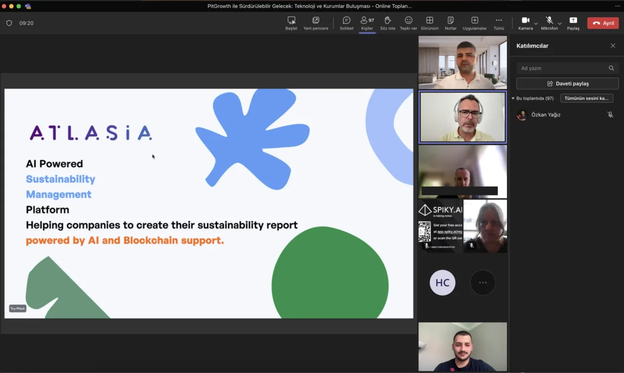
Task: Open the Başlat toolbar button
Action: click(291, 23)
